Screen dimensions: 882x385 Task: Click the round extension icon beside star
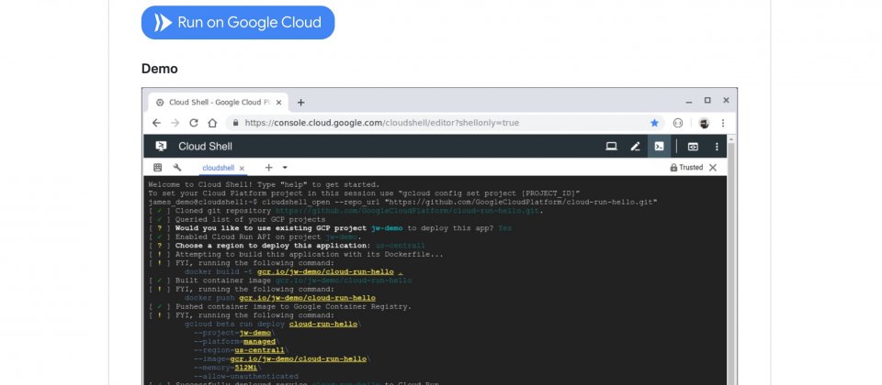pyautogui.click(x=678, y=123)
